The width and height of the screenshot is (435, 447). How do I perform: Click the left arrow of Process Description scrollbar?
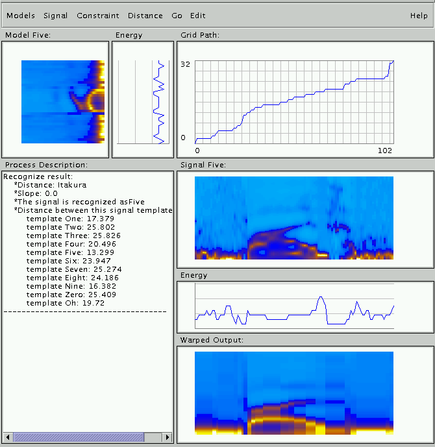click(8, 437)
